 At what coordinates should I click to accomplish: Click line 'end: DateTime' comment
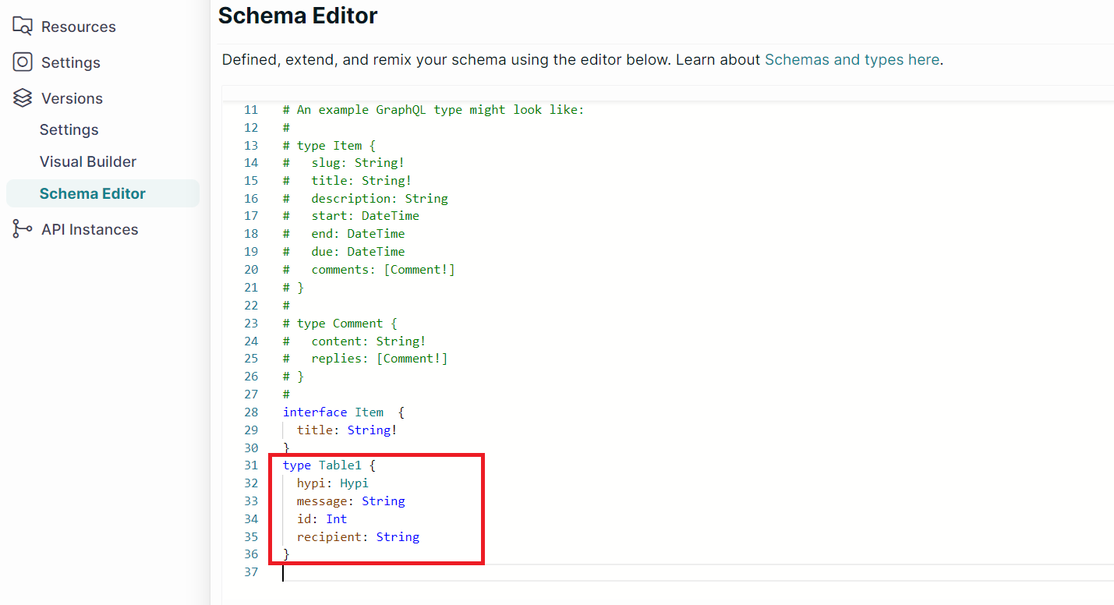pyautogui.click(x=344, y=234)
